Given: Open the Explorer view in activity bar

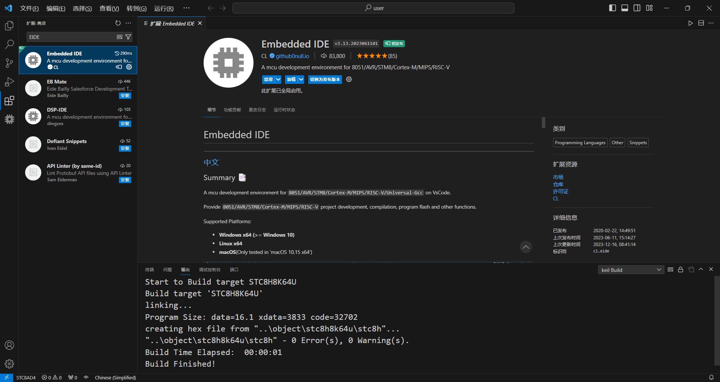Looking at the screenshot, I should 9,25.
